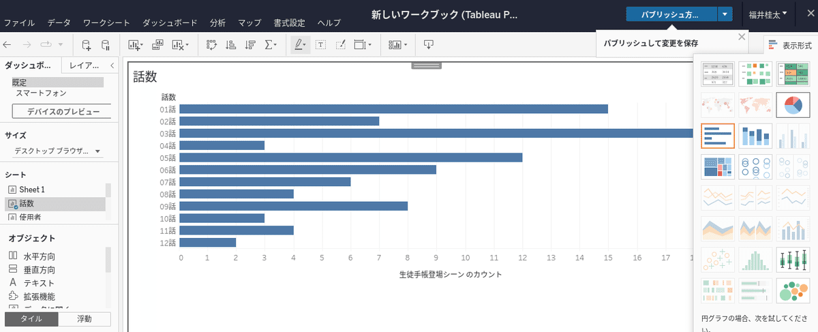Close the パブリッシュして変更を保存 tooltip
This screenshot has width=818, height=332.
tap(742, 37)
